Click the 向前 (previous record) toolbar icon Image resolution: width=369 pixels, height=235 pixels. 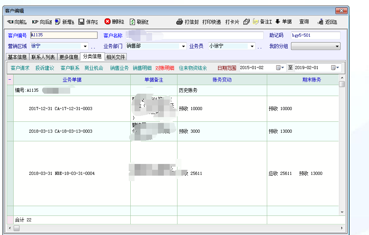pos(11,22)
